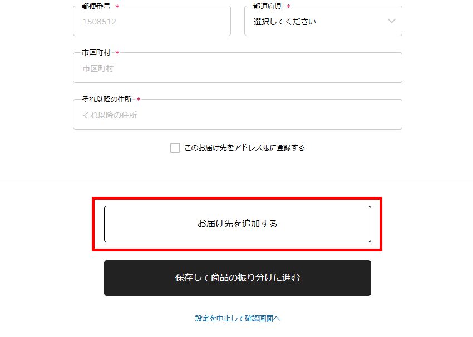
Task: Click the 市区町村 field label
Action: pos(96,53)
